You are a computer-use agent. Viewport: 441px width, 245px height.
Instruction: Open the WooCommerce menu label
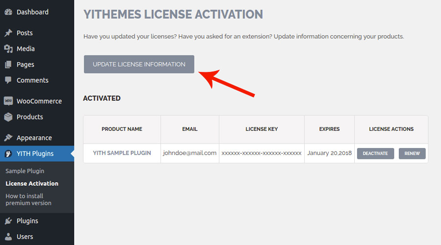(x=39, y=101)
